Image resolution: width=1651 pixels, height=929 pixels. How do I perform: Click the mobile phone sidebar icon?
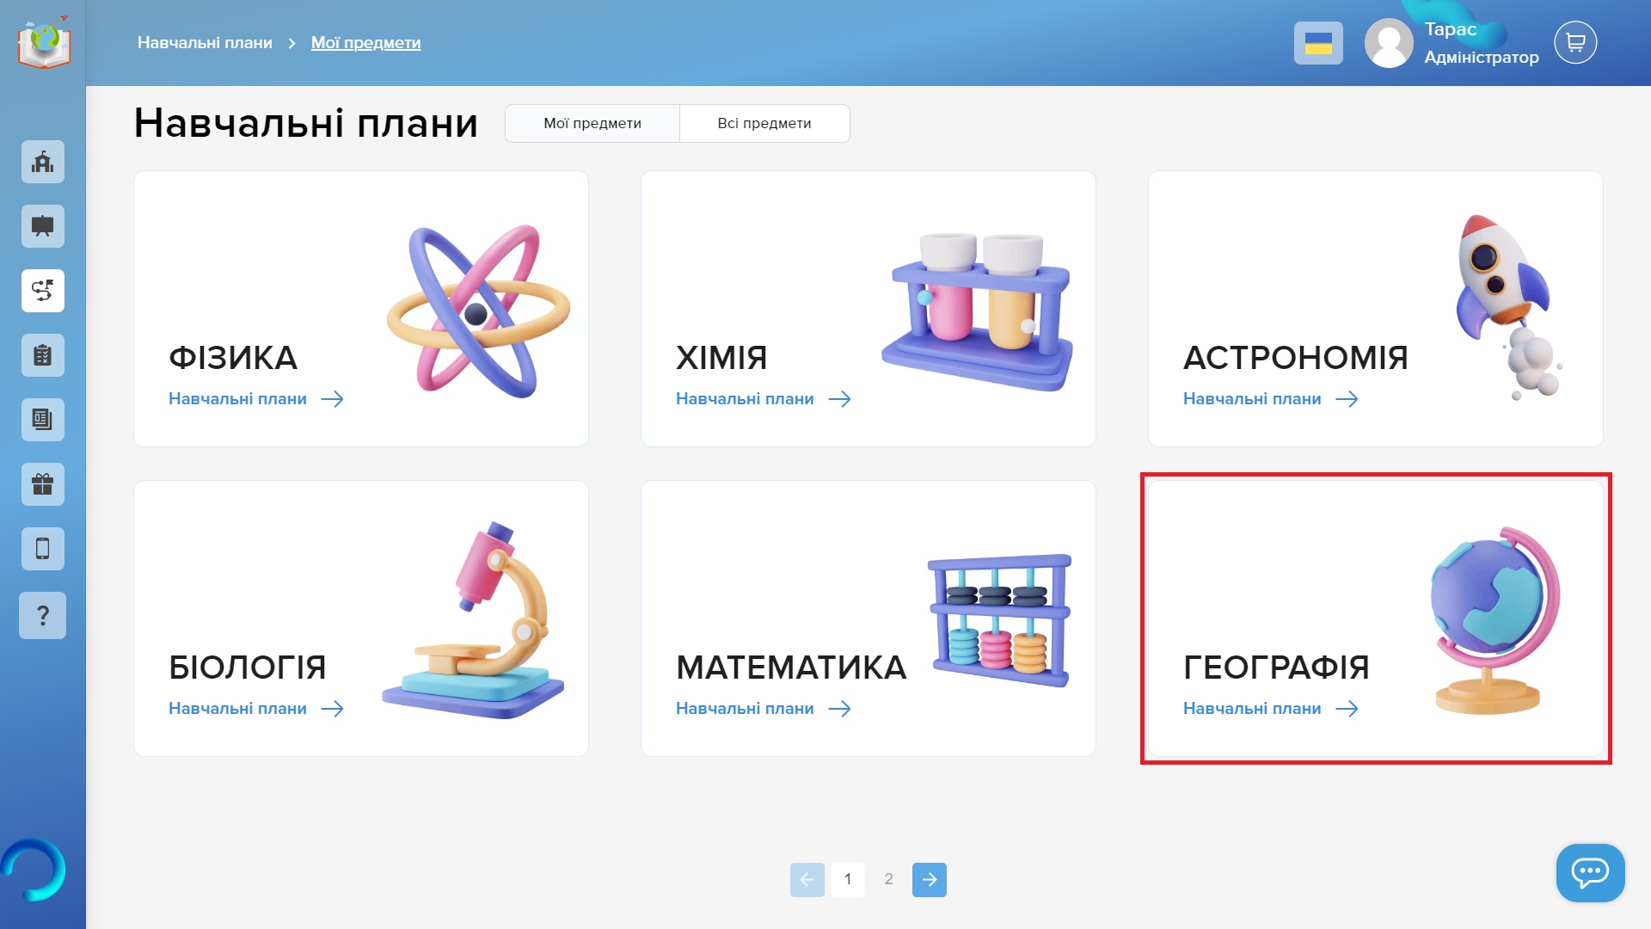coord(43,549)
